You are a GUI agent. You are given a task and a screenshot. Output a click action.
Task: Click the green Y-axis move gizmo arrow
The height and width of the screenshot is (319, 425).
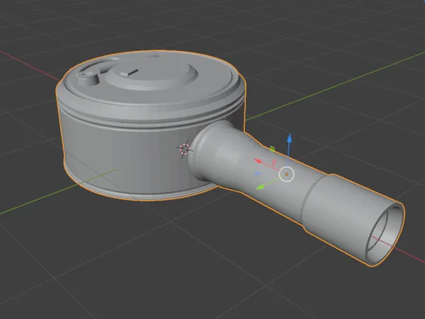pyautogui.click(x=260, y=187)
